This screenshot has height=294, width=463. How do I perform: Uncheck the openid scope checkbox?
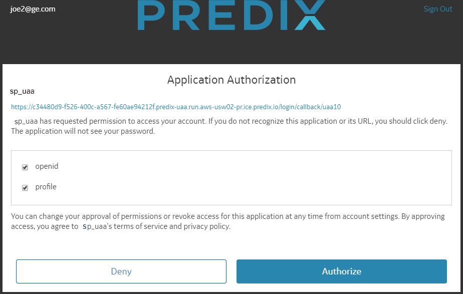pyautogui.click(x=25, y=167)
